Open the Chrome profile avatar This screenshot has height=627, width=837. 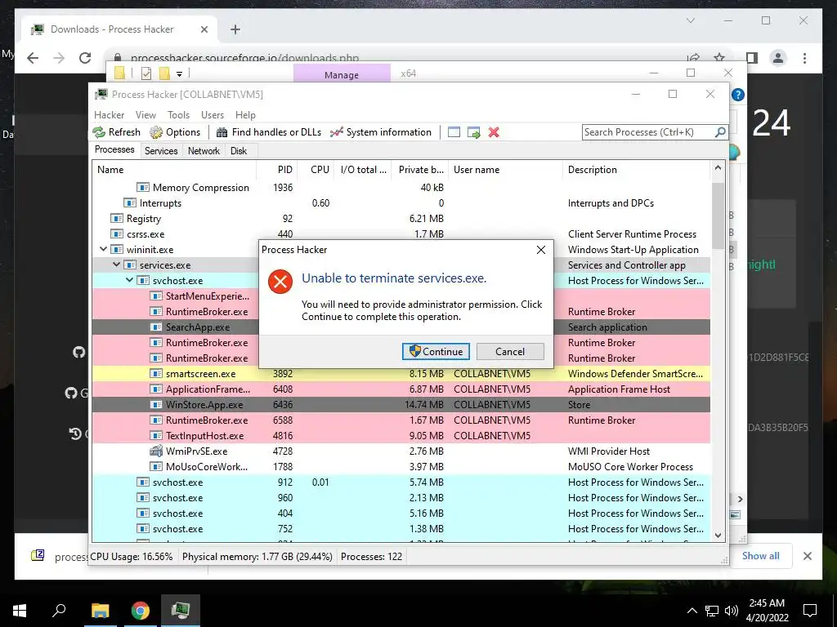pyautogui.click(x=778, y=58)
